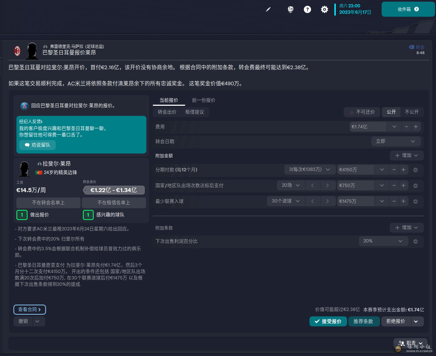Open the 收件箱 inbox button
Viewport: 436px width, 356px height.
(408, 9)
